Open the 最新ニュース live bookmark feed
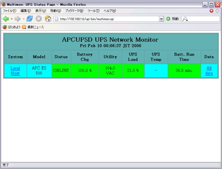The width and height of the screenshot is (222, 169). pyautogui.click(x=33, y=27)
